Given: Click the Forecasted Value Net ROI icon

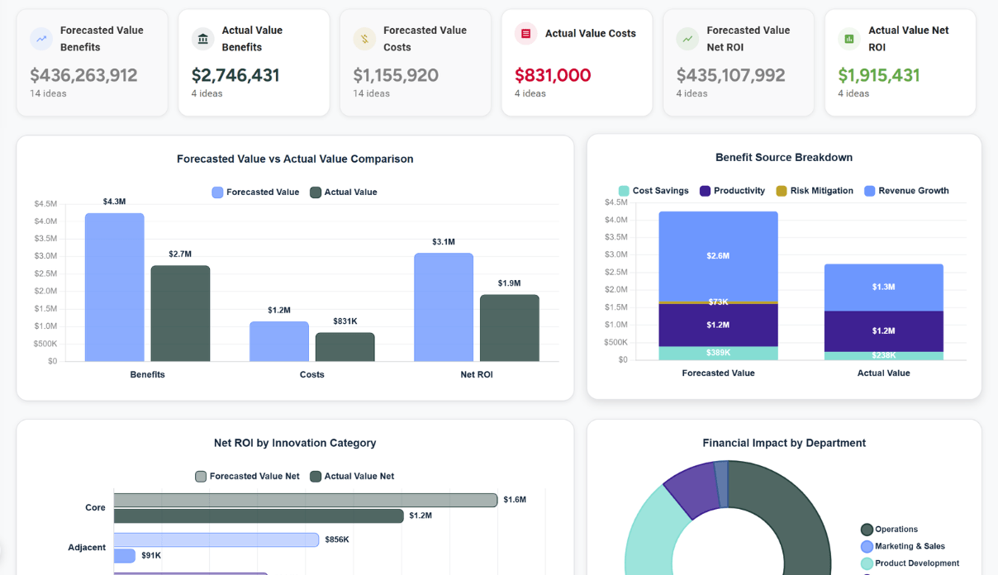Looking at the screenshot, I should [x=687, y=39].
